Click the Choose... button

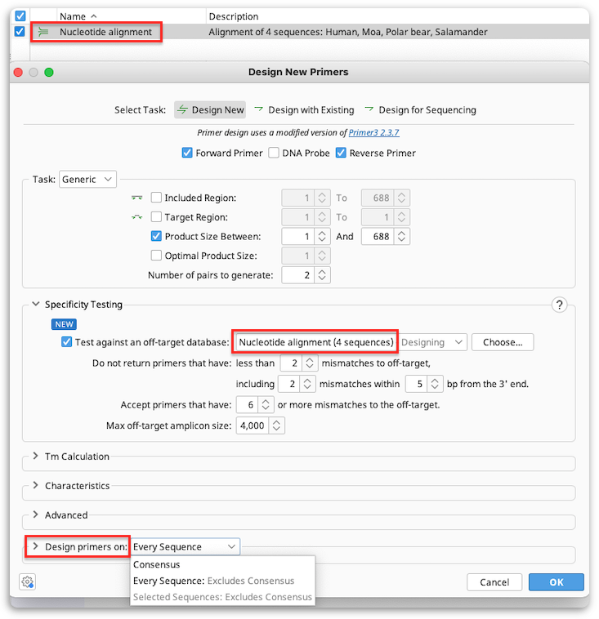click(503, 342)
